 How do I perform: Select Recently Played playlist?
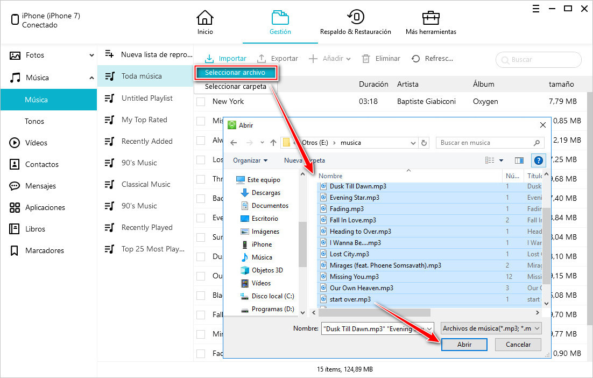(x=146, y=228)
